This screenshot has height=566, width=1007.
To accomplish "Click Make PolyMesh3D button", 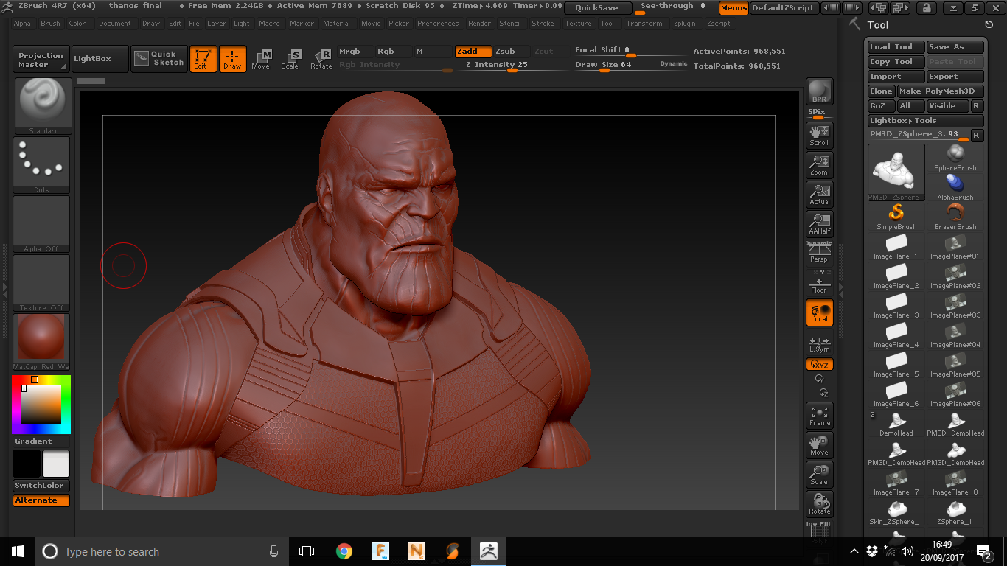I will 941,91.
